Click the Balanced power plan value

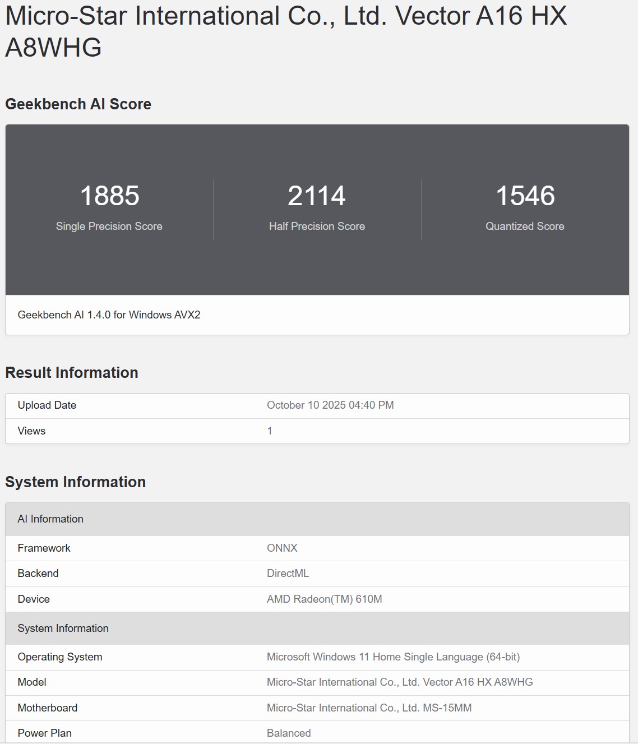click(289, 733)
